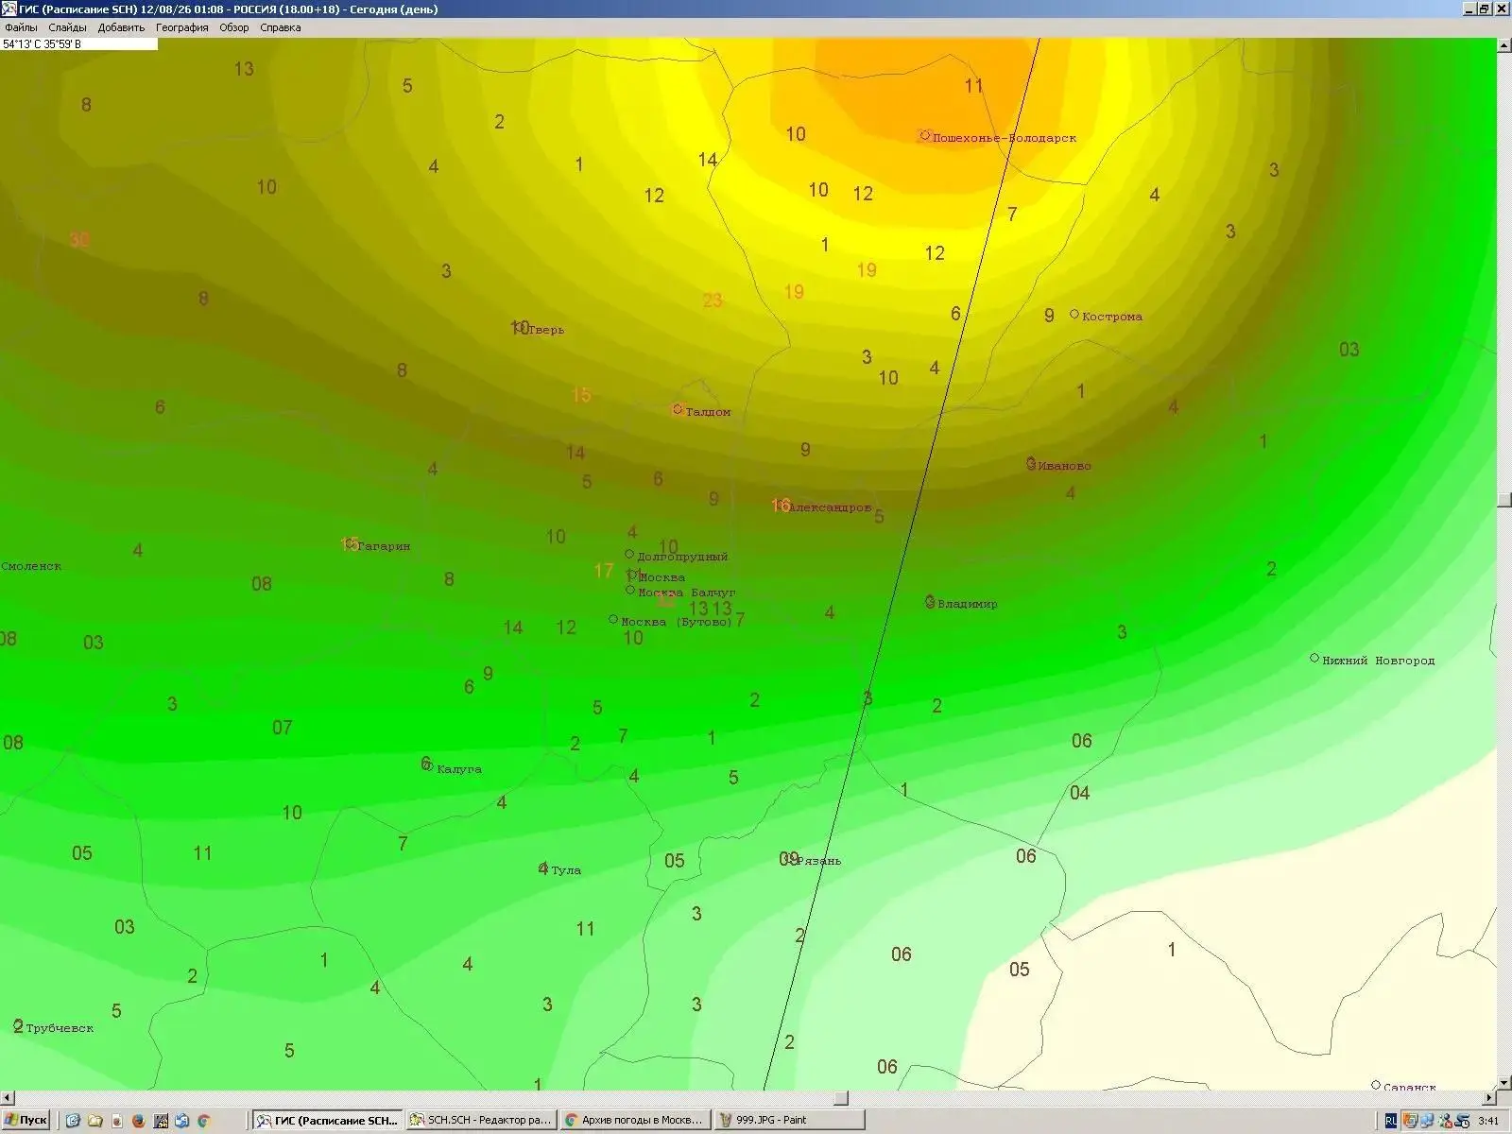Viewport: 1512px width, 1134px height.
Task: Click the Пуск start button
Action: point(26,1121)
